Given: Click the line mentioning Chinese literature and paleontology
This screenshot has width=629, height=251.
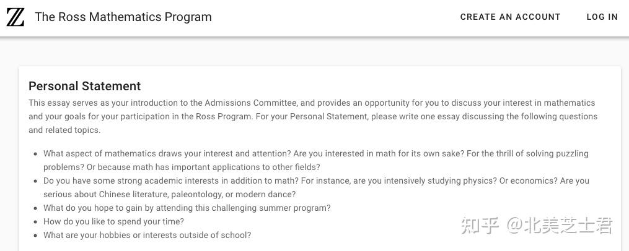Looking at the screenshot, I should tap(169, 195).
